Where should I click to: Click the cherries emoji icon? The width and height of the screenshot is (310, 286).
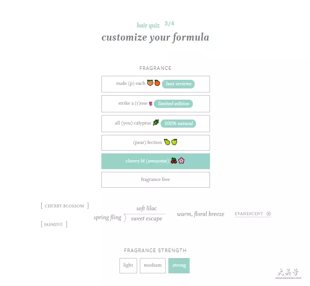174,161
